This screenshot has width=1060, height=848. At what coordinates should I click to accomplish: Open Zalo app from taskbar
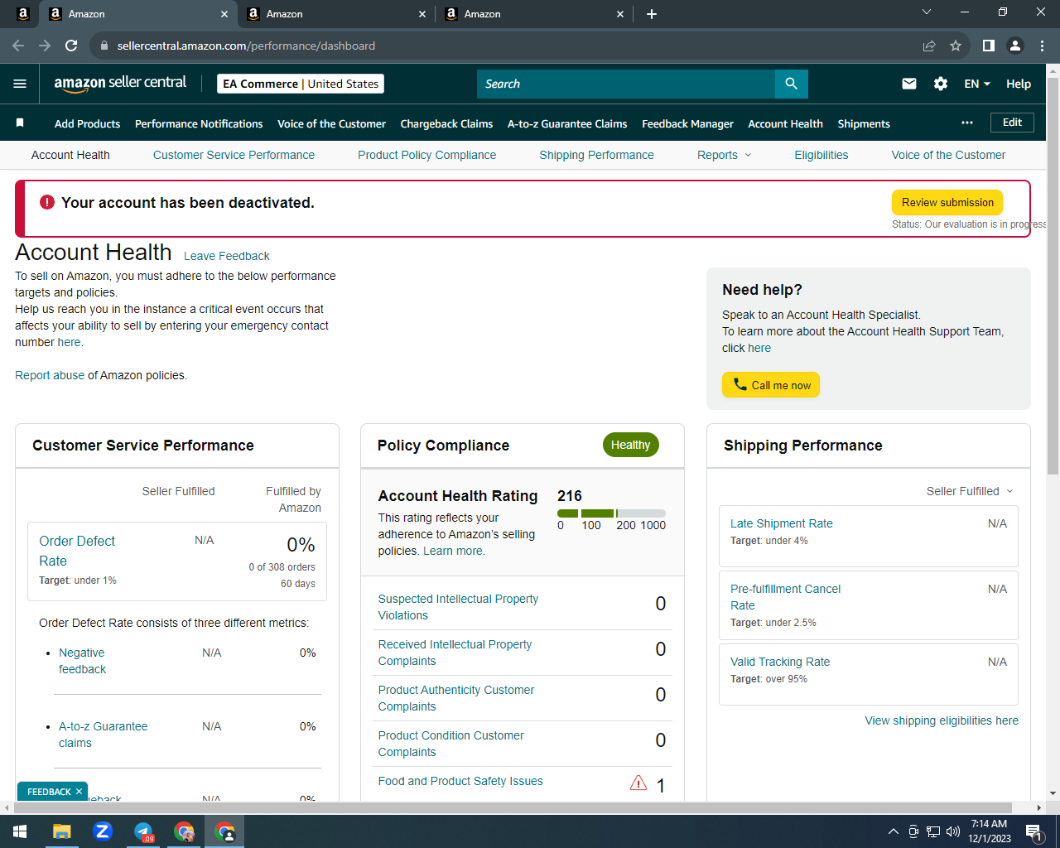[103, 831]
